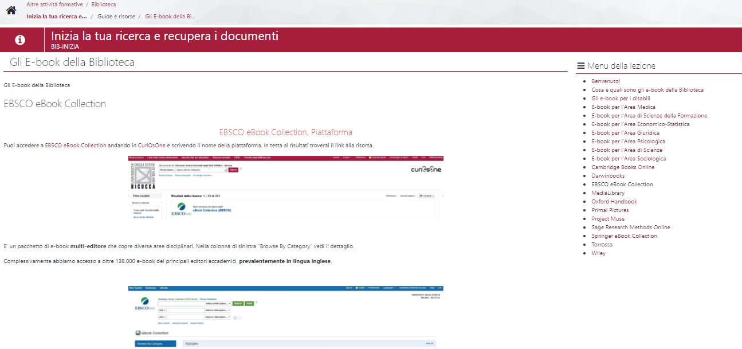Open 'Gli E-book della Bi...' breadcrumb
The height and width of the screenshot is (349, 742).
pos(171,17)
